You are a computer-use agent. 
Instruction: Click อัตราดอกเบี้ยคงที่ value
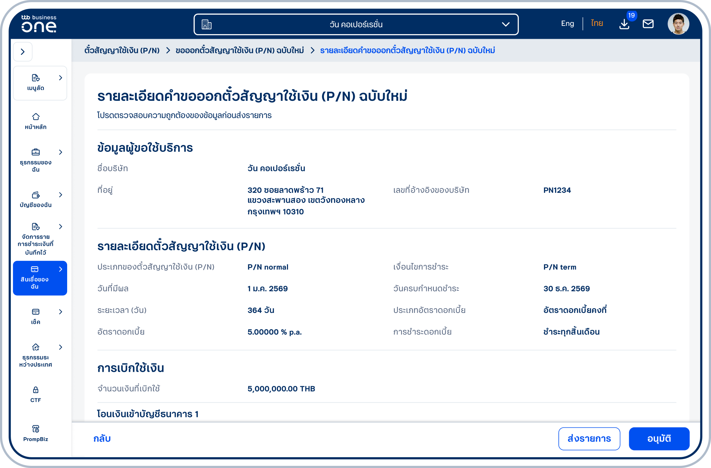(x=575, y=310)
